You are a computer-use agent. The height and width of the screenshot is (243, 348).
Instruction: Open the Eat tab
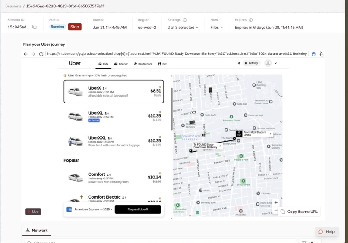pos(162,64)
